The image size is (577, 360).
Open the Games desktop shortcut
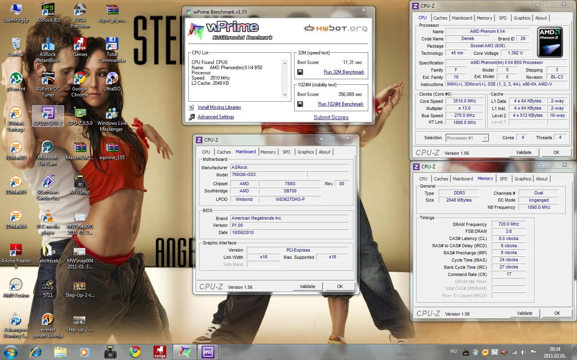[x=80, y=47]
